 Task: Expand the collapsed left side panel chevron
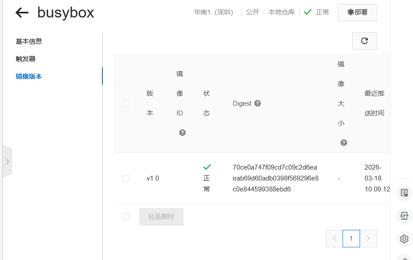tap(7, 161)
